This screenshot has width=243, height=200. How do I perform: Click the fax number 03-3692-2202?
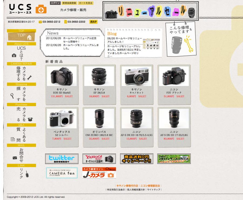click(x=76, y=22)
